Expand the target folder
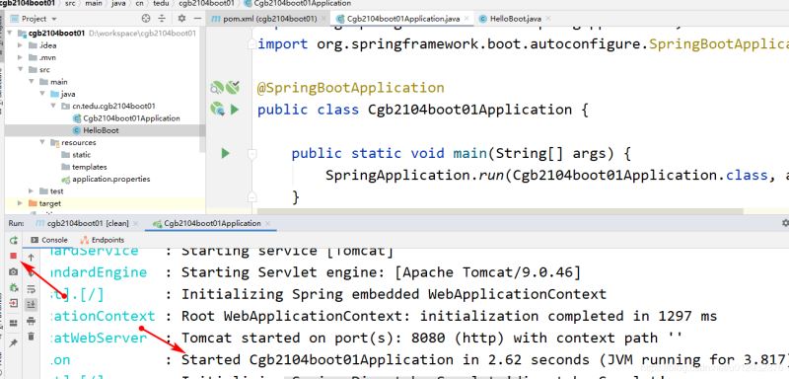The width and height of the screenshot is (789, 379). [x=20, y=203]
